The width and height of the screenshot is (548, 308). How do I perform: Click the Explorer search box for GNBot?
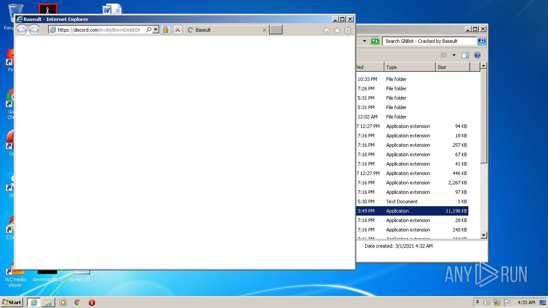click(x=429, y=41)
